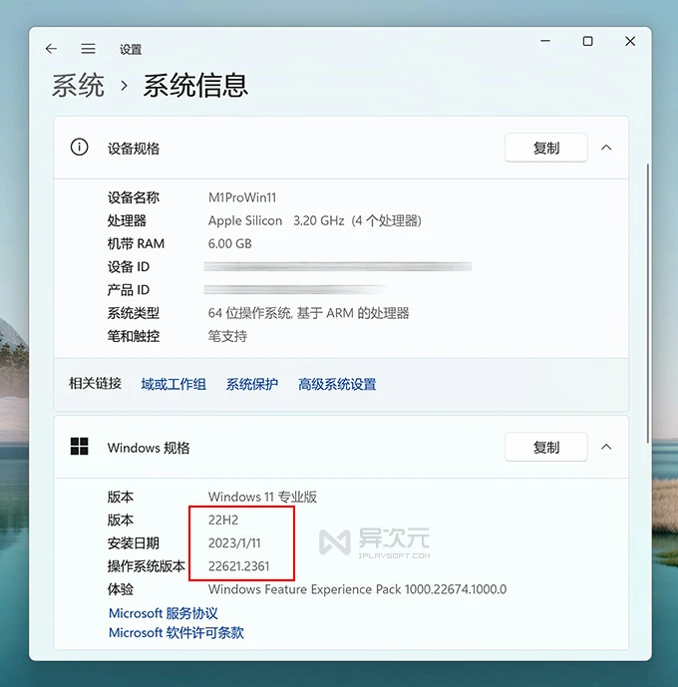Screen dimensions: 678x687
Task: Copy Windows specs with 复制 button
Action: coord(545,447)
